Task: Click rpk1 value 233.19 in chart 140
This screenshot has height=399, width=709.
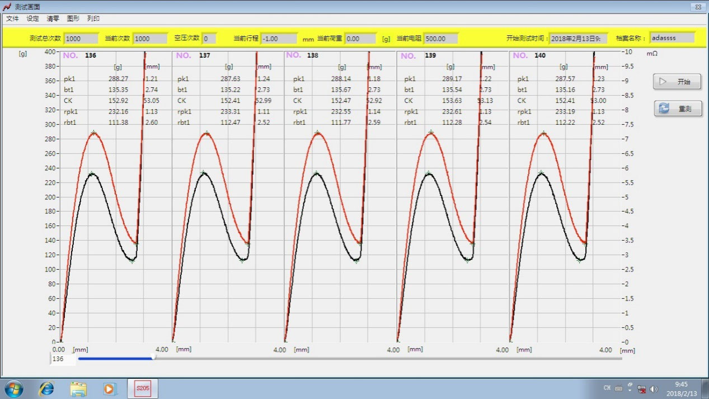Action: [564, 111]
